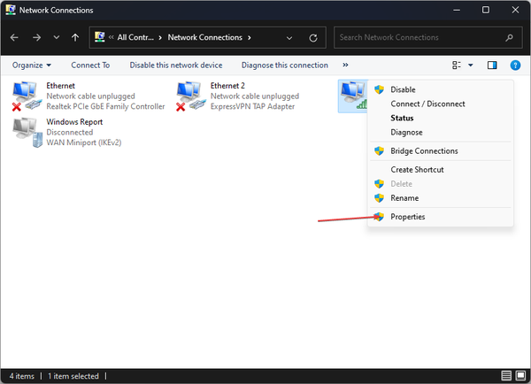Focus the Search Network Connections field
The width and height of the screenshot is (531, 384).
428,37
